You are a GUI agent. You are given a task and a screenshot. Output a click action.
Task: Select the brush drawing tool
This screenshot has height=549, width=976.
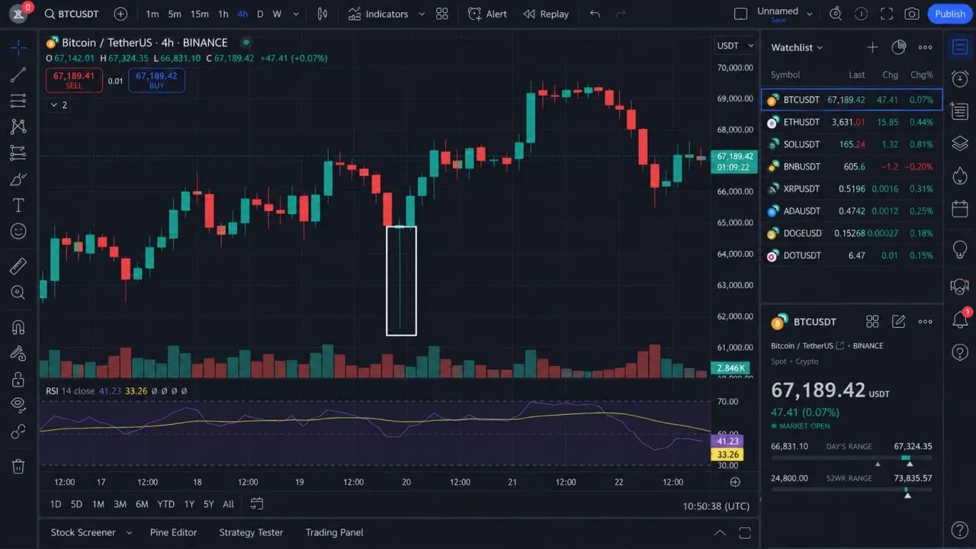coord(18,179)
